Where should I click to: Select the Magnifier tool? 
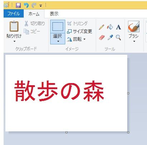(x=118, y=37)
